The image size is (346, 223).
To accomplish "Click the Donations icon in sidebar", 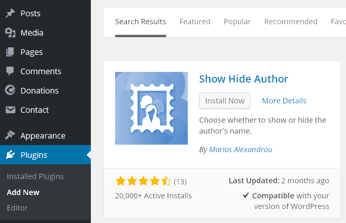I will tap(10, 90).
